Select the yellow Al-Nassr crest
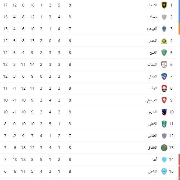Image resolution: width=180 pixels, height=180 pixels. pos(164,41)
